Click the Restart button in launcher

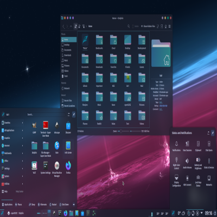pos(53,205)
